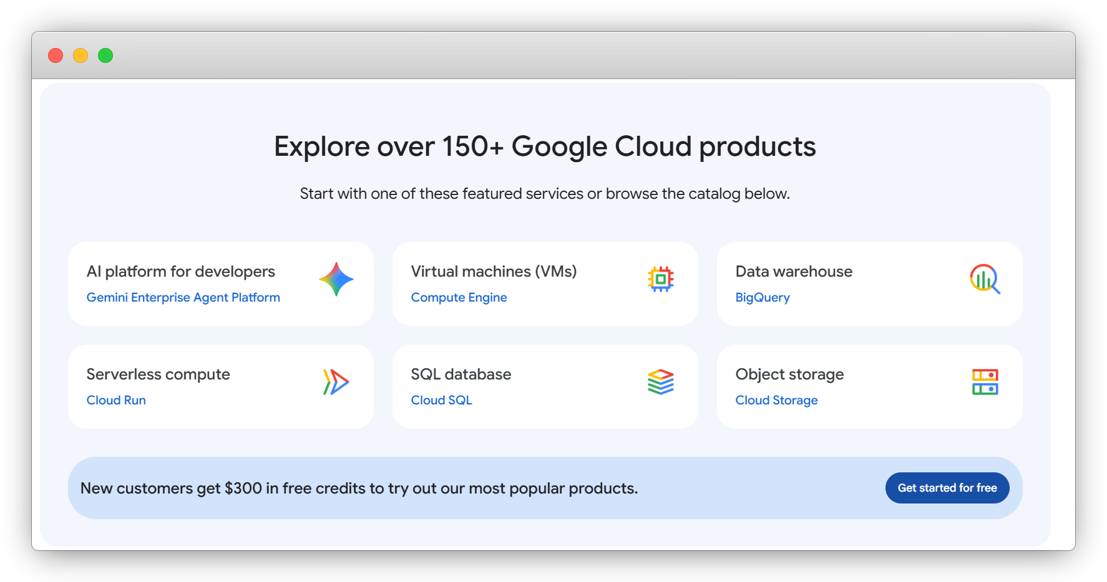This screenshot has width=1107, height=582.
Task: Open the Cloud Storage link
Action: coord(776,400)
